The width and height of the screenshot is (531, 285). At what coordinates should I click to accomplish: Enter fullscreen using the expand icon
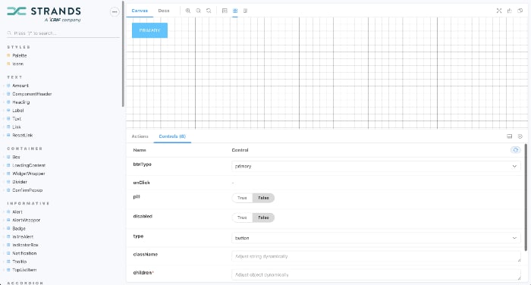[499, 11]
